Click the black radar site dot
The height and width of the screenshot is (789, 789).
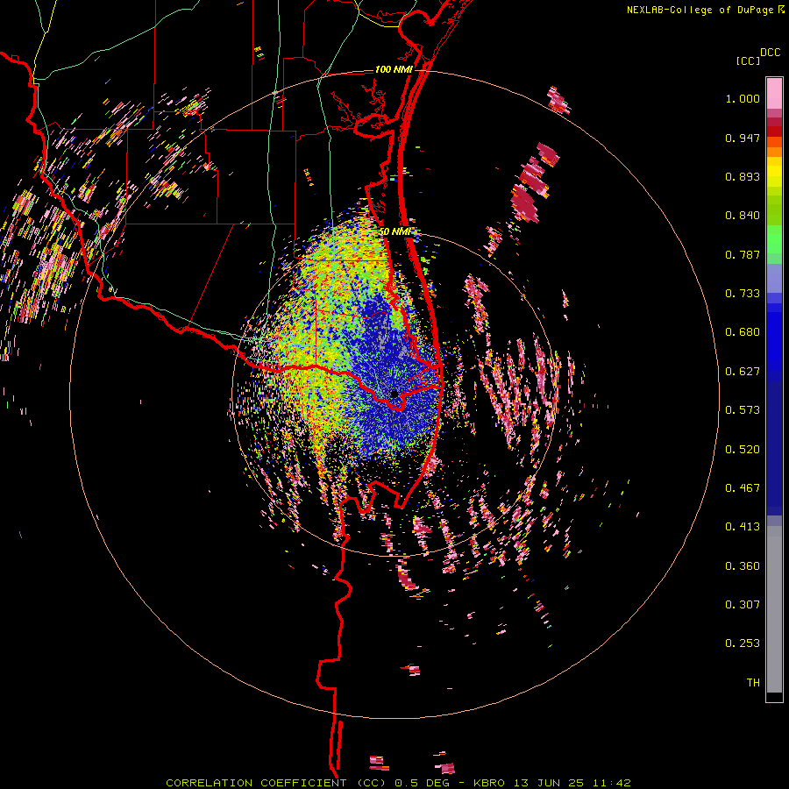pyautogui.click(x=394, y=394)
